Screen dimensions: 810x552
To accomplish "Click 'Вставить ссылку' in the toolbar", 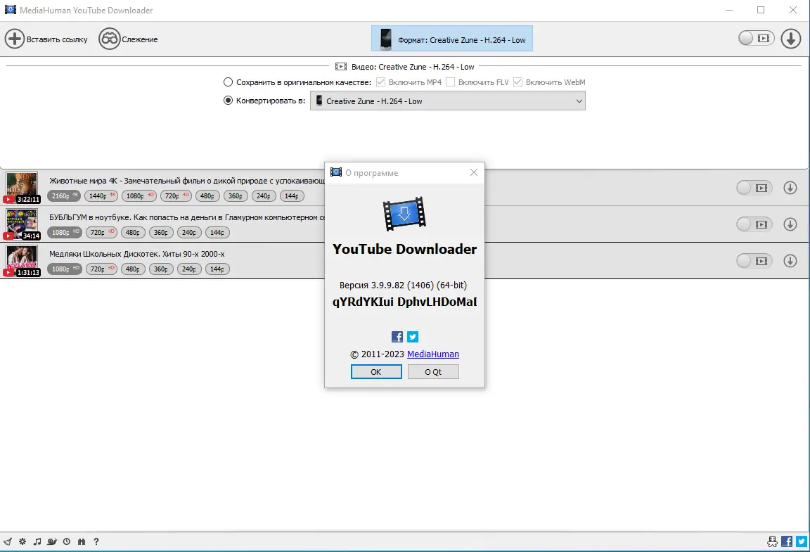I will 46,39.
